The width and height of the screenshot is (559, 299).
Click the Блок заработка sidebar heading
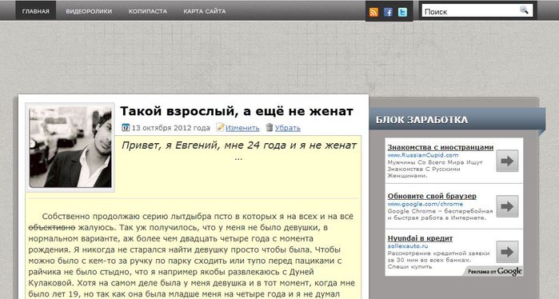pos(421,120)
